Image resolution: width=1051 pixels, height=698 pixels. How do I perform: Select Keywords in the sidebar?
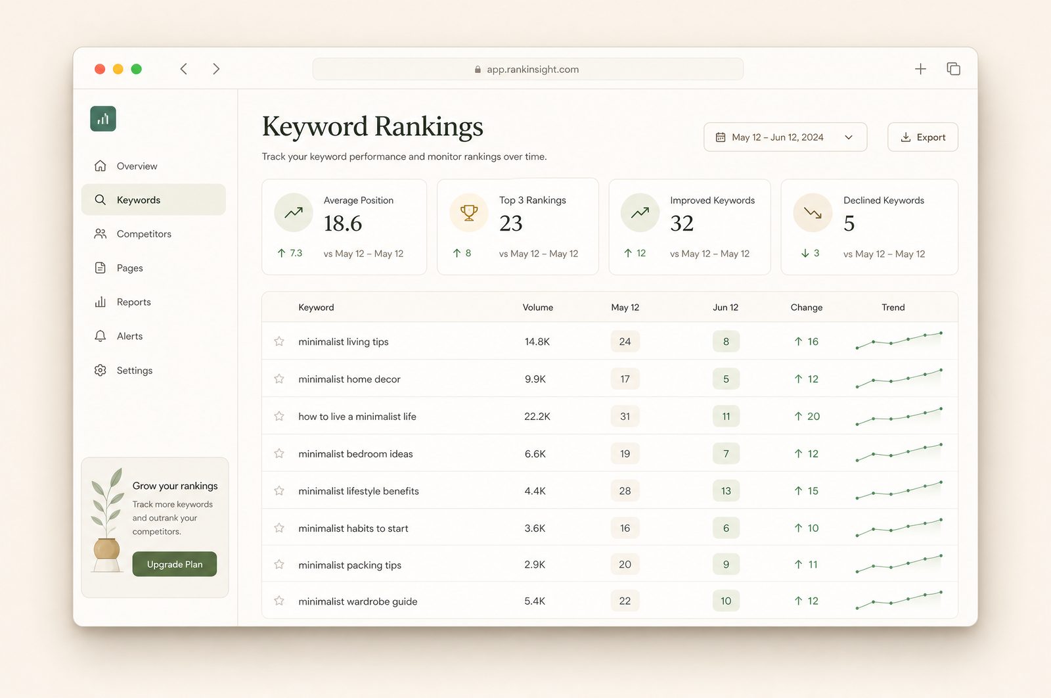tap(153, 199)
